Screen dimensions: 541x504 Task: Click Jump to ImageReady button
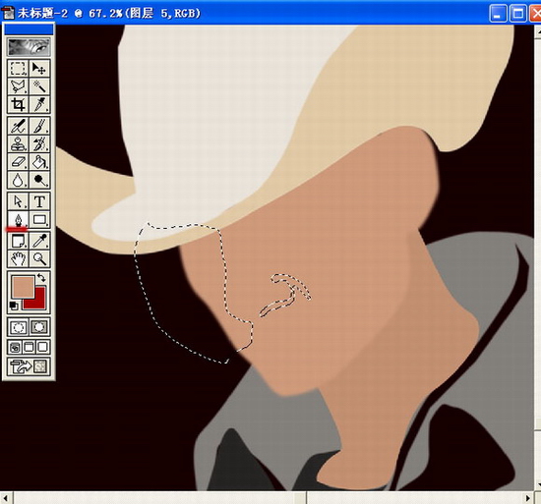(x=29, y=366)
